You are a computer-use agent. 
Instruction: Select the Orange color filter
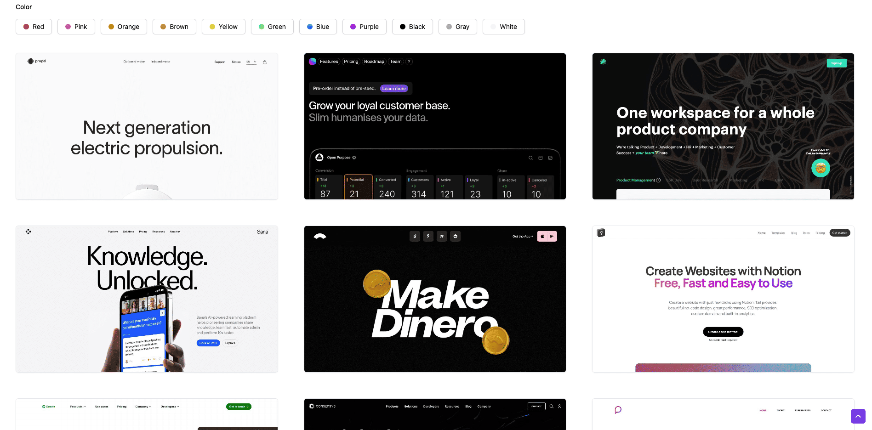pos(124,27)
